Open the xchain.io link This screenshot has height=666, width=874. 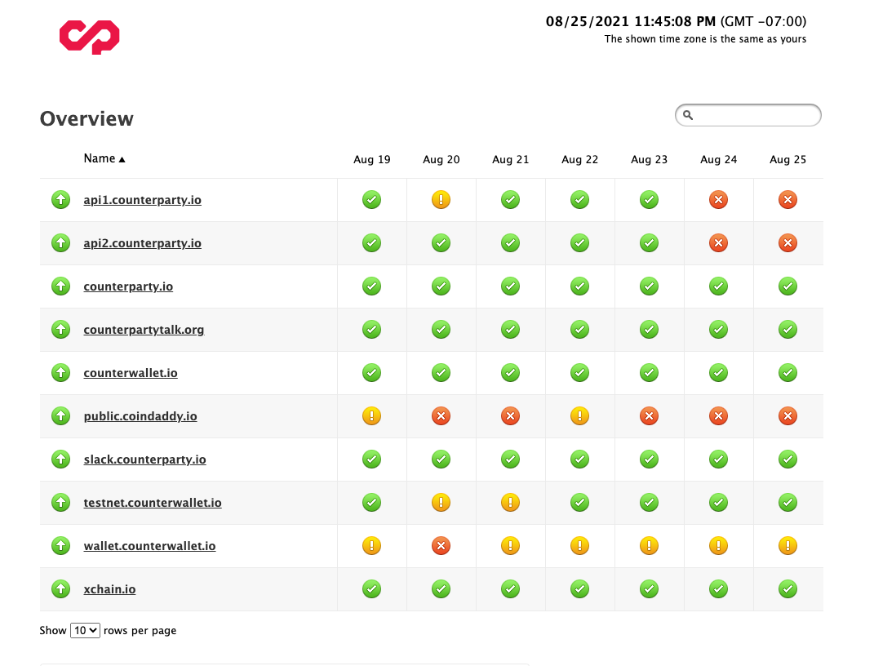pyautogui.click(x=109, y=589)
